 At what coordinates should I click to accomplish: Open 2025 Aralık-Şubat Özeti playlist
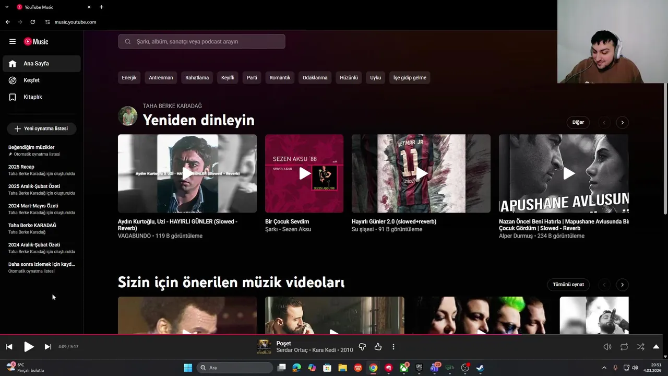42,190
